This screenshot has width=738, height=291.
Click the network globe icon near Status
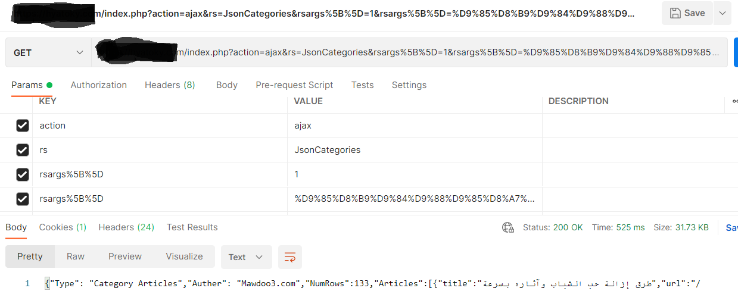pos(508,227)
